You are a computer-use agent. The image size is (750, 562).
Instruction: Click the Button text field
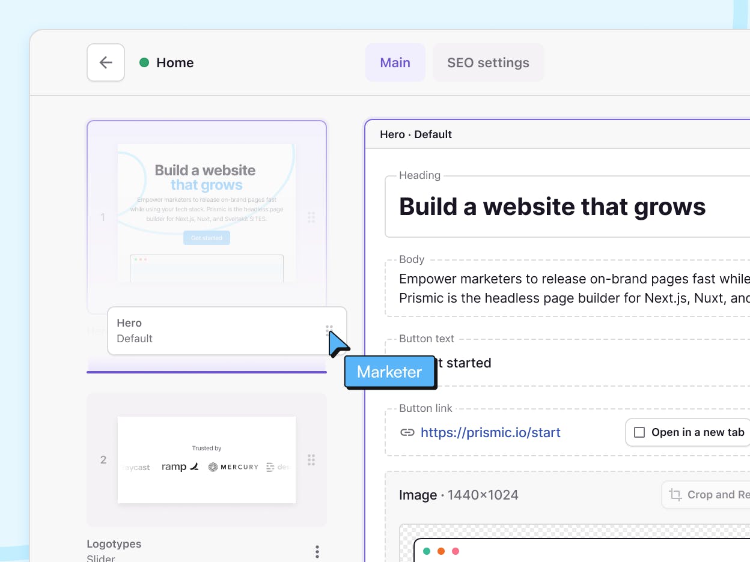pyautogui.click(x=567, y=363)
